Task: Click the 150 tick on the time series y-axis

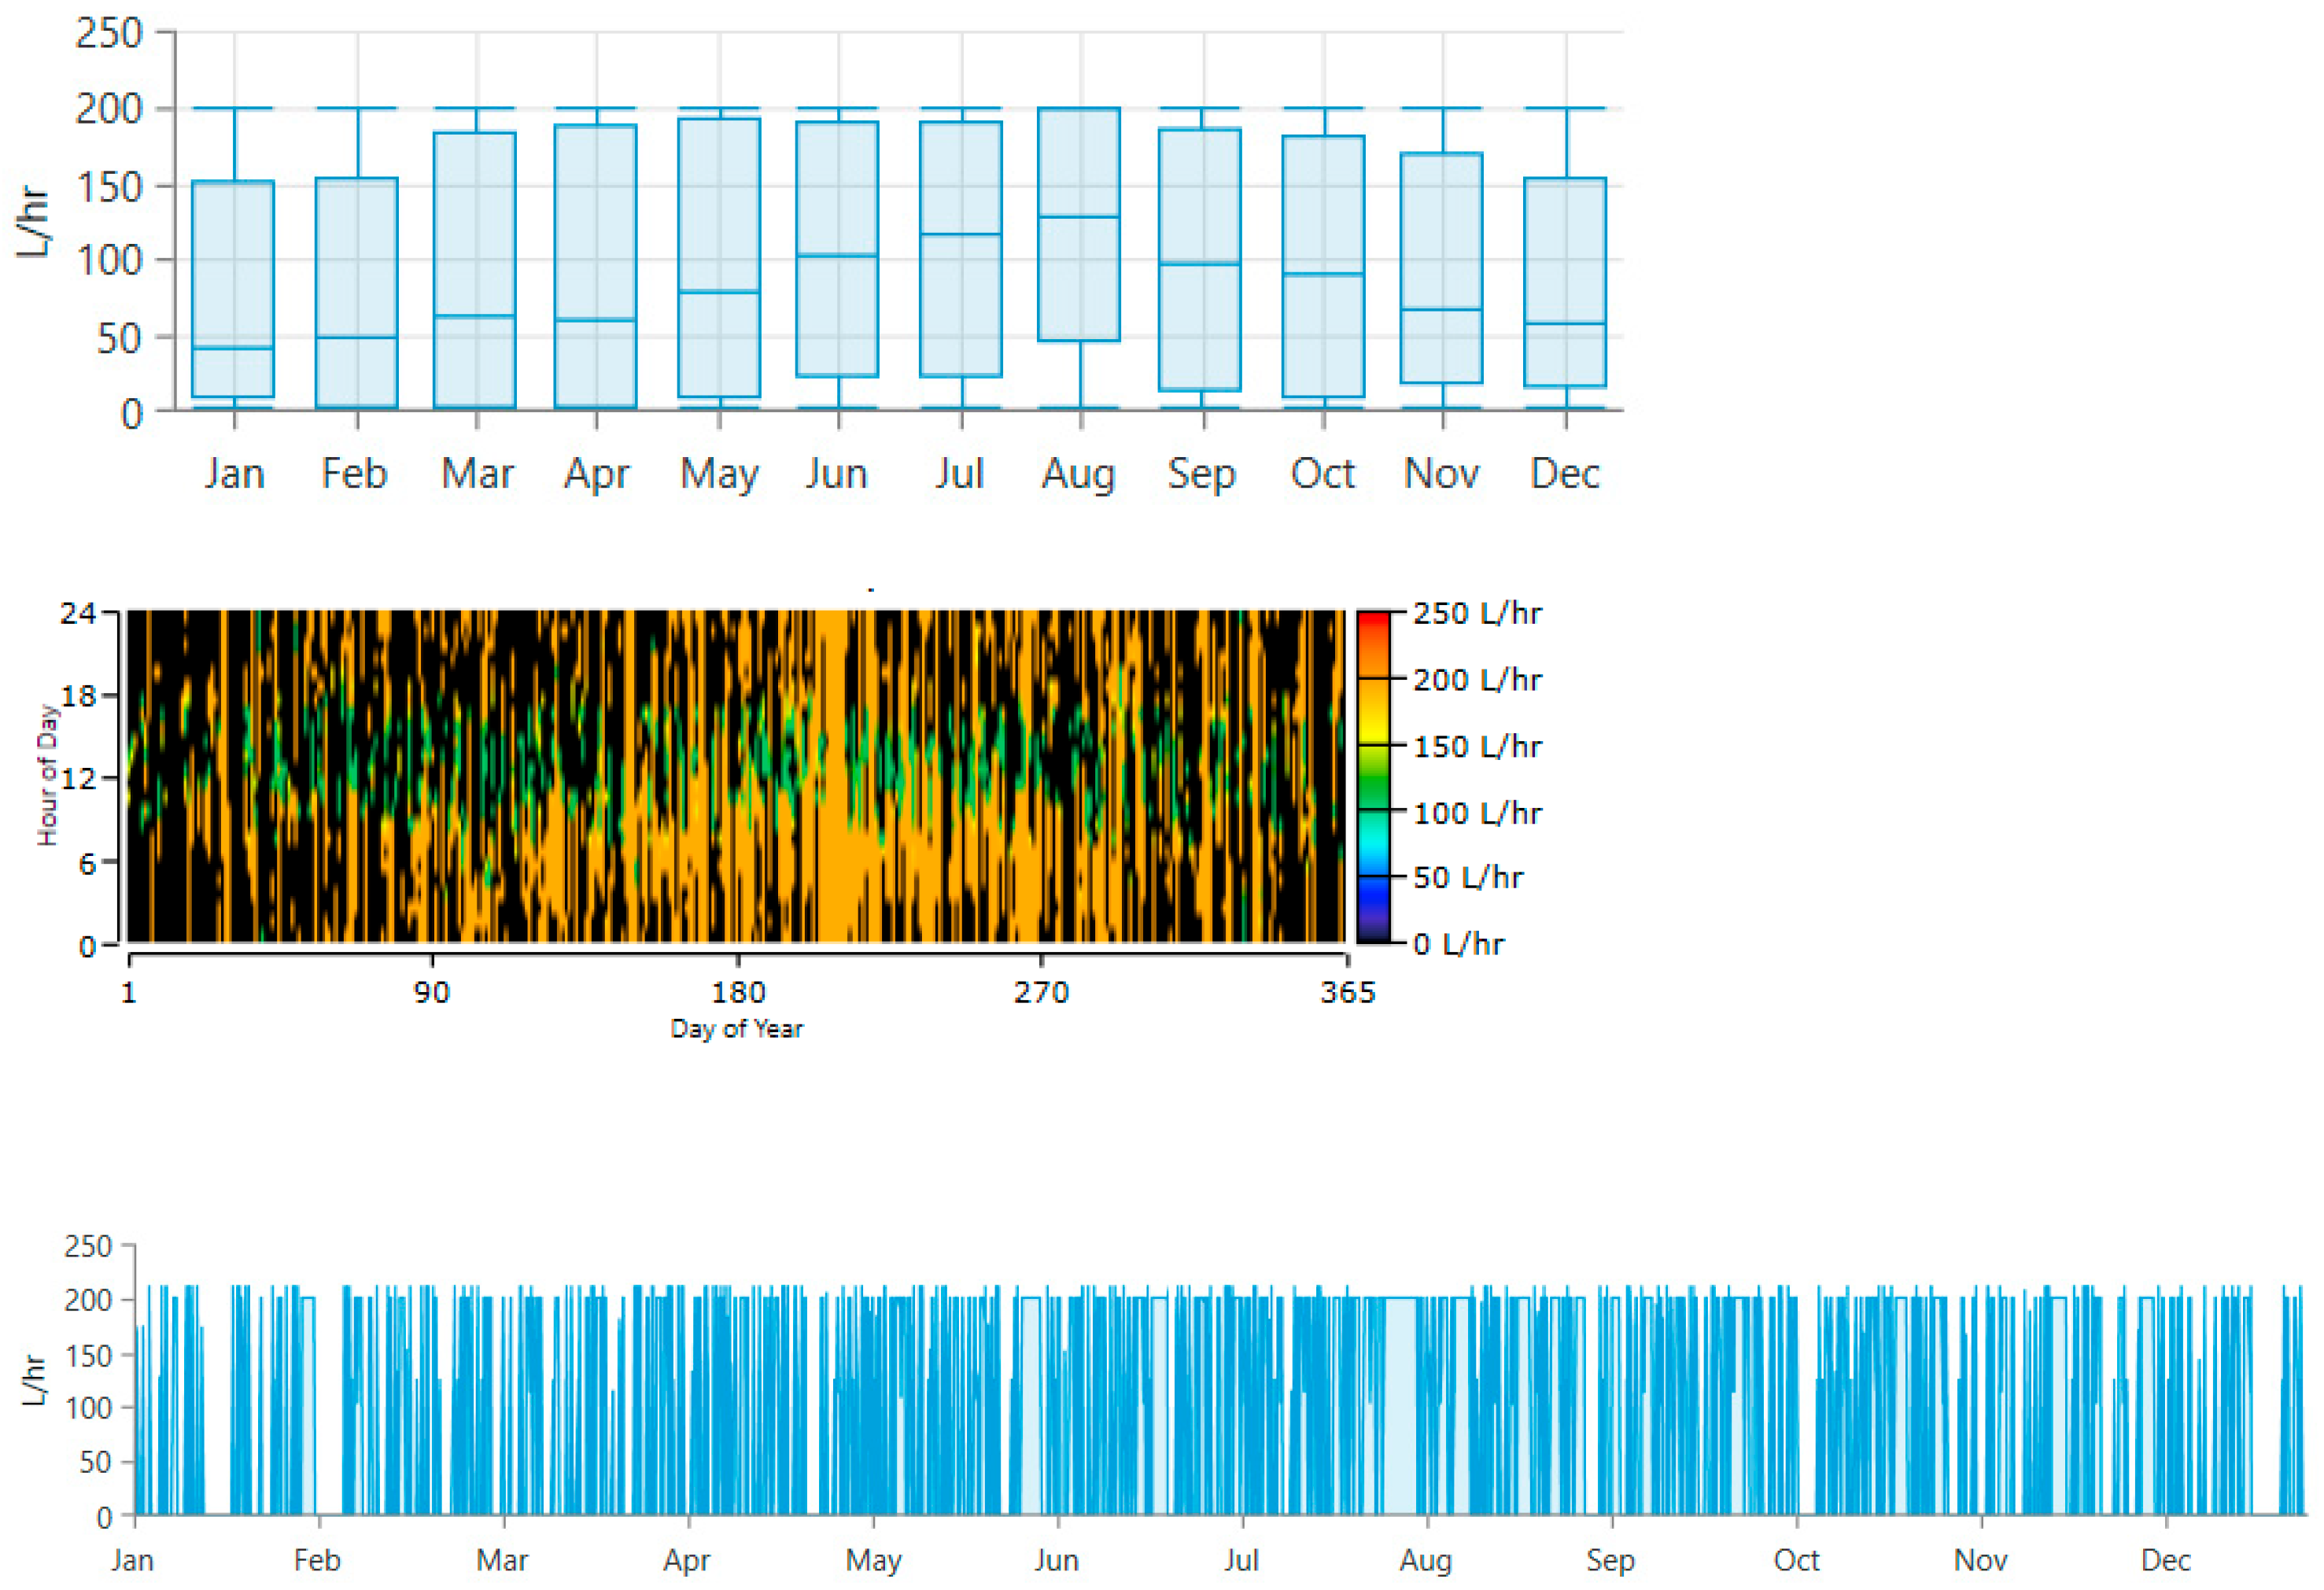Action: tap(88, 1355)
